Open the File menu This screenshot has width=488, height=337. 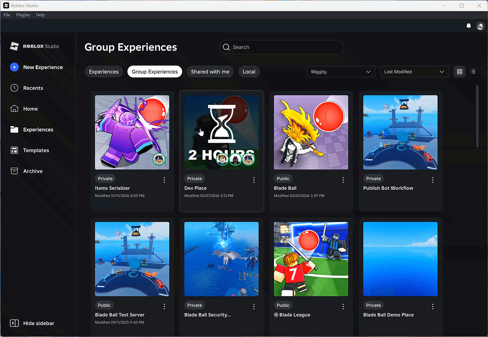(x=7, y=15)
